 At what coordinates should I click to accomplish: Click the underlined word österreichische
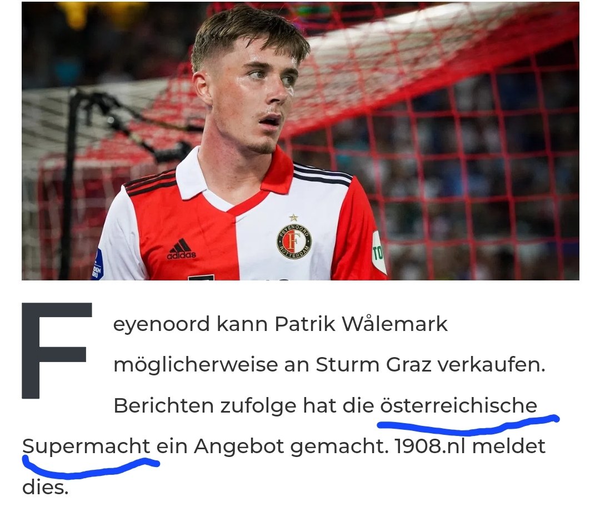tap(458, 405)
